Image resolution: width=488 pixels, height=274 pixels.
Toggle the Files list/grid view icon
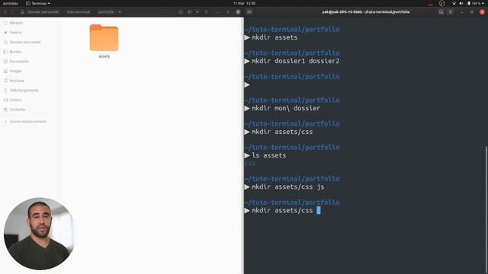coord(190,12)
